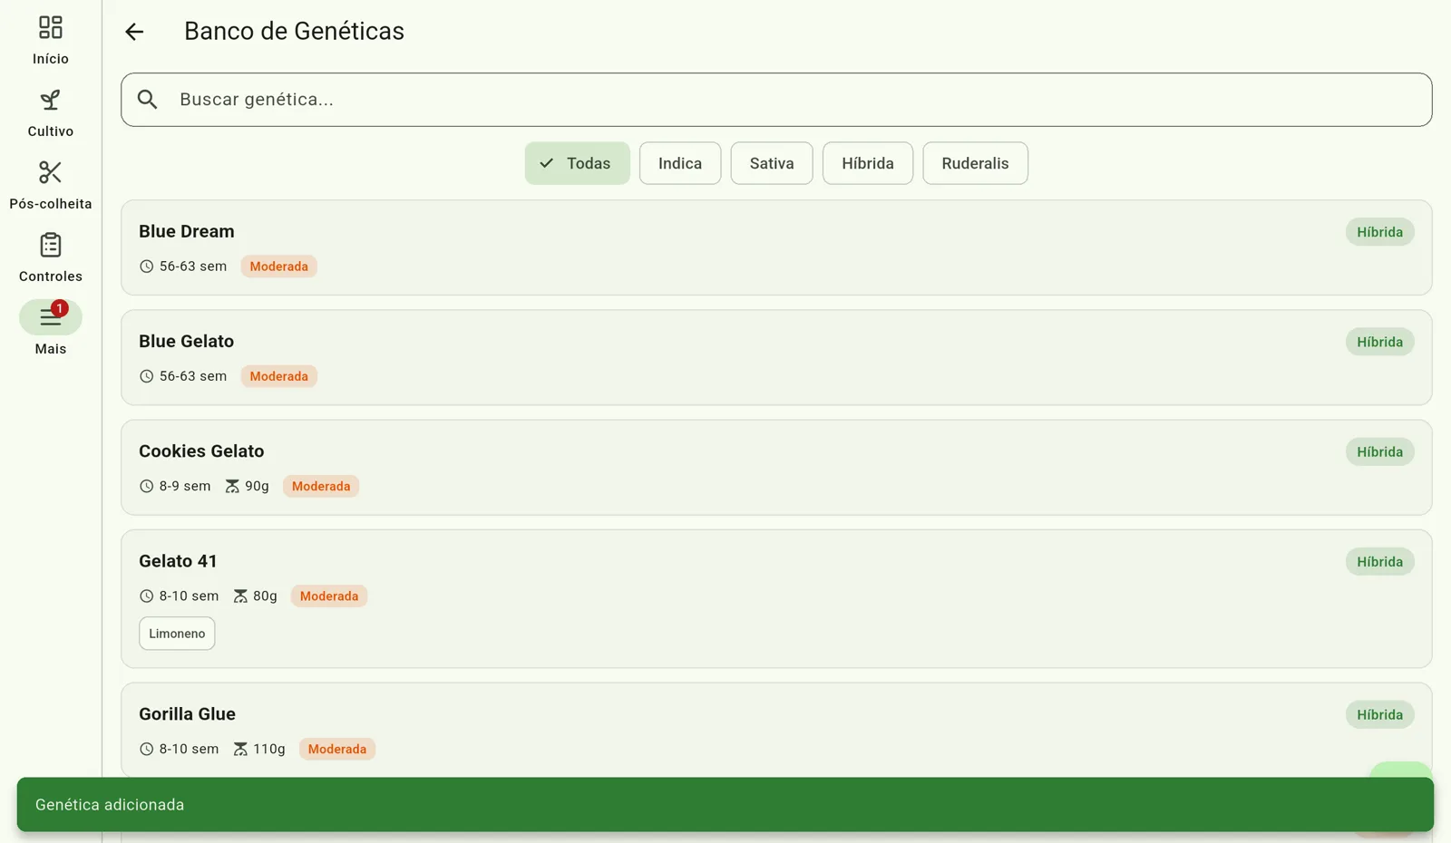Open the Blue Gelato genetics card
This screenshot has width=1451, height=843.
point(776,357)
